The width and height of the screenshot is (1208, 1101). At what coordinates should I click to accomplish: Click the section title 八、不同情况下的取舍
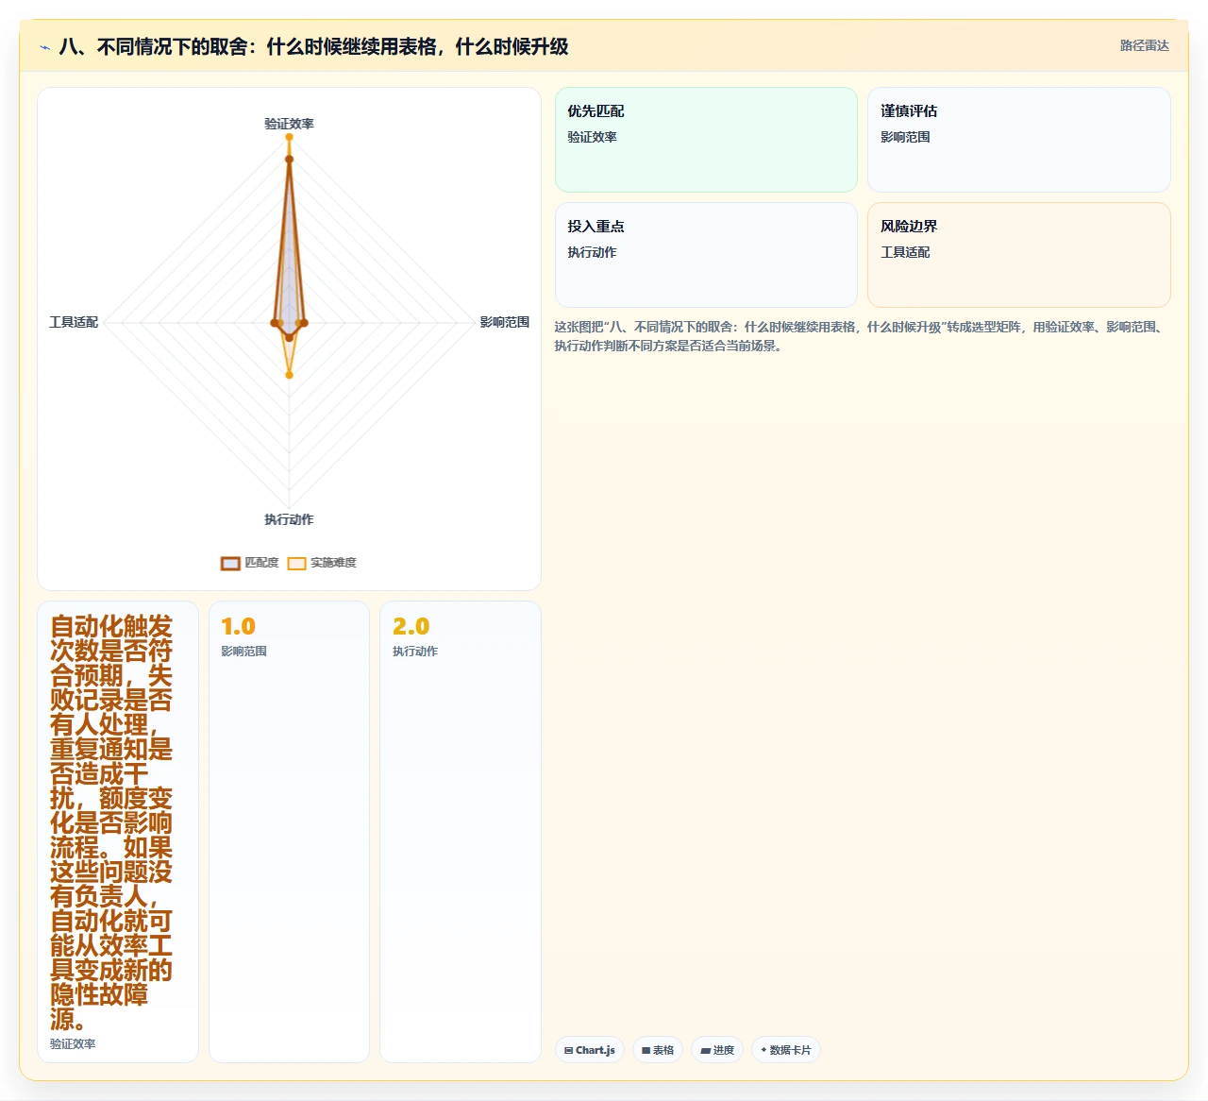313,46
